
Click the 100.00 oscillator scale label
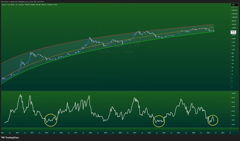point(233,93)
